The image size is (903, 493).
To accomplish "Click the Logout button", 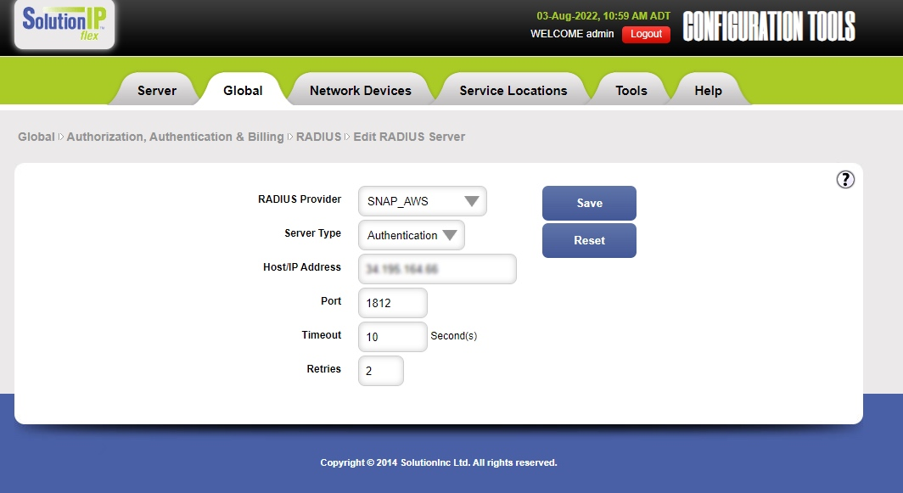I will pyautogui.click(x=646, y=34).
